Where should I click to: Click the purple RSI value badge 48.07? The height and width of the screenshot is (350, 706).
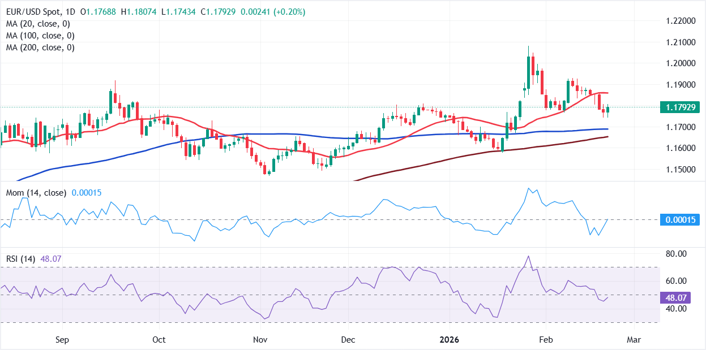coord(674,296)
